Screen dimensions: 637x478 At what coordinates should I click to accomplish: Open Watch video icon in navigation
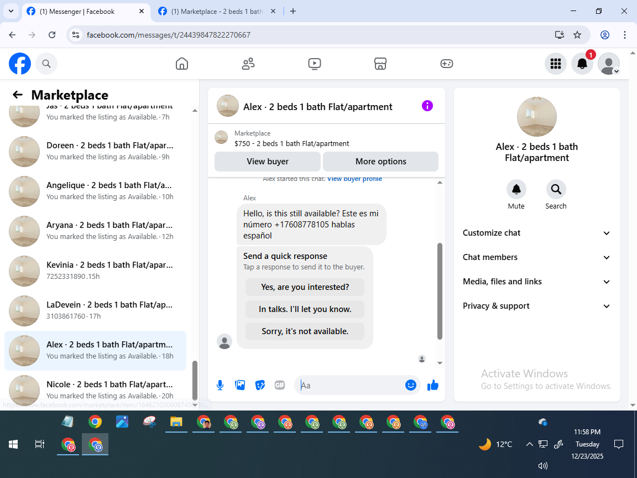click(x=315, y=64)
